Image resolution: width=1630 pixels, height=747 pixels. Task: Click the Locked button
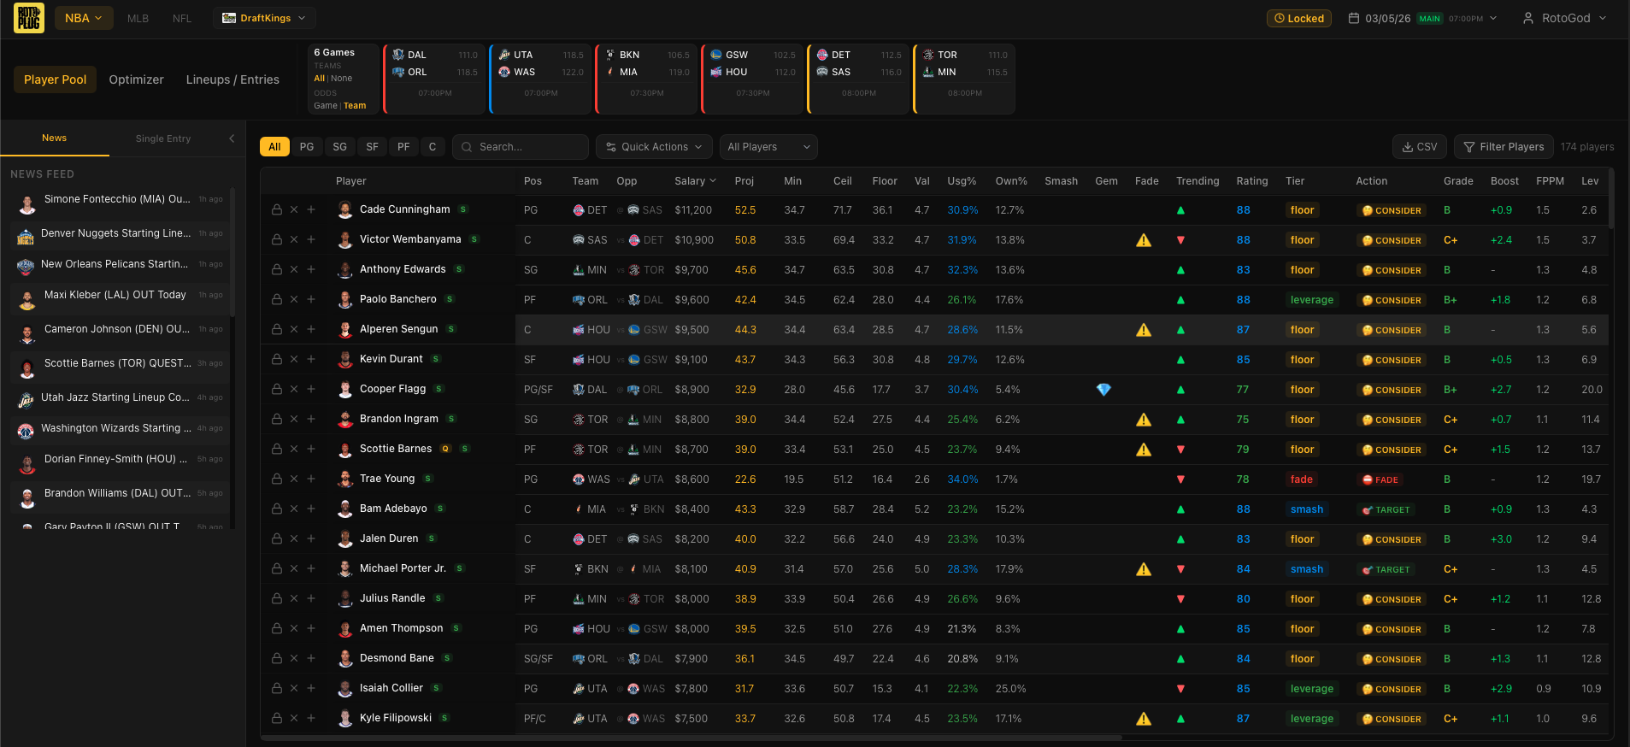pyautogui.click(x=1298, y=18)
